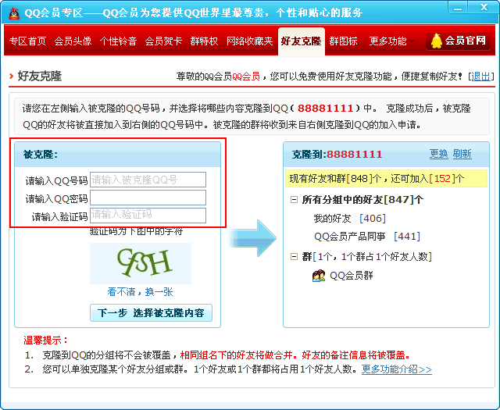Select the QQ会员产品同事 [441] group
Screen dimensions: 500x410
click(x=367, y=237)
